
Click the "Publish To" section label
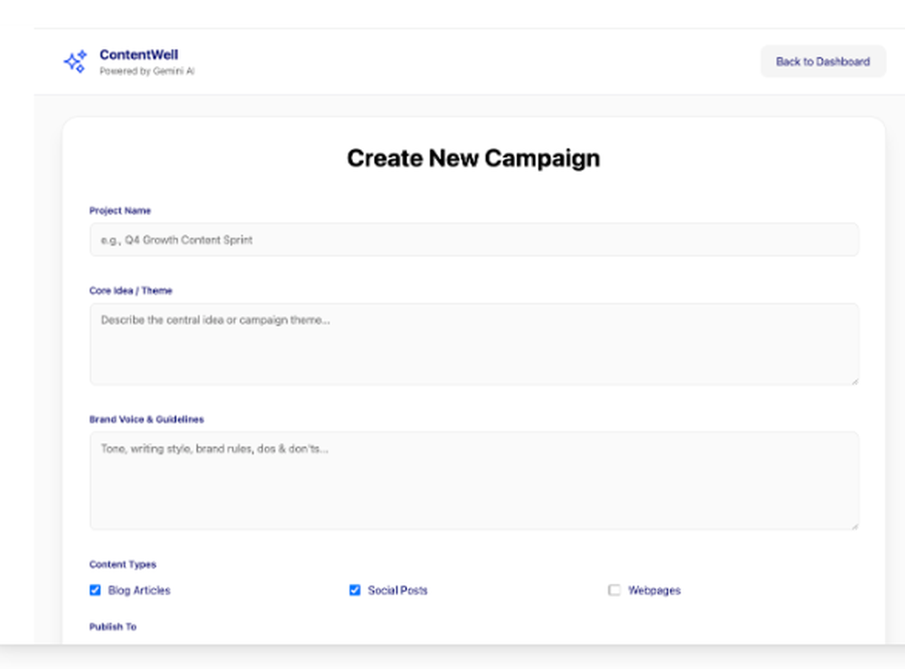[x=112, y=627]
